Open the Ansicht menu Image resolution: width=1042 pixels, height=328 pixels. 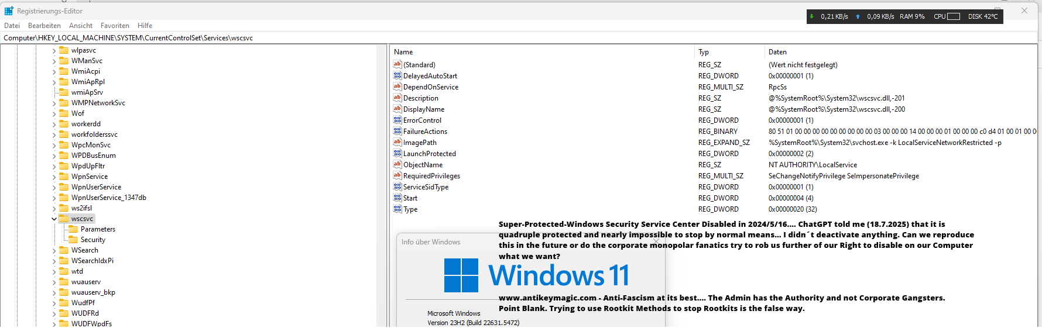pyautogui.click(x=81, y=26)
